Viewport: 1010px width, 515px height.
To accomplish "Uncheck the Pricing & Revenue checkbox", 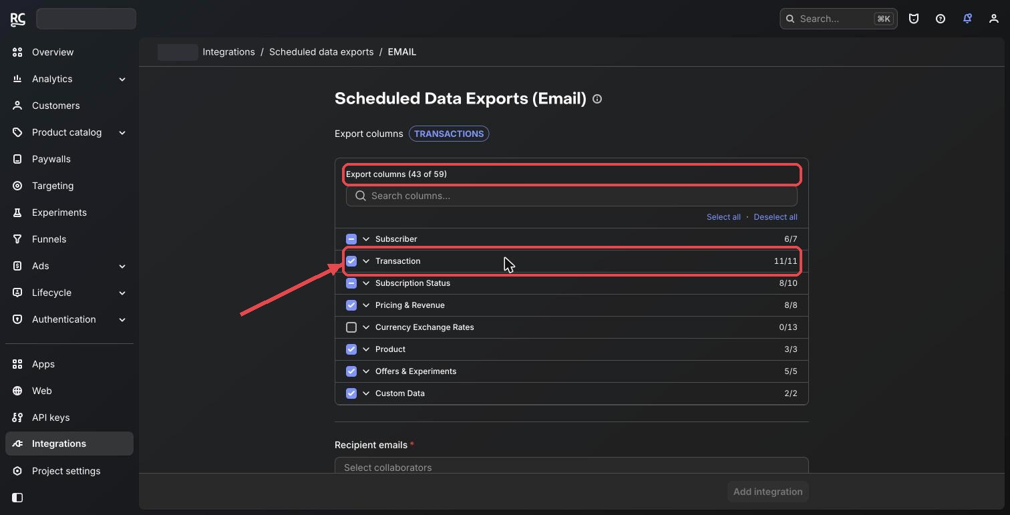I will click(x=351, y=305).
